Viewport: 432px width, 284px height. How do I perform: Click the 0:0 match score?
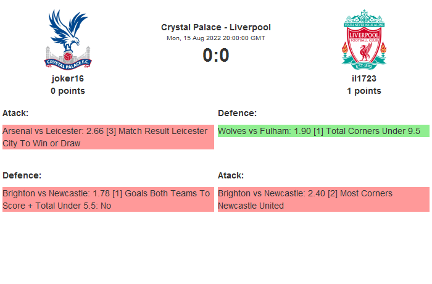pos(216,56)
